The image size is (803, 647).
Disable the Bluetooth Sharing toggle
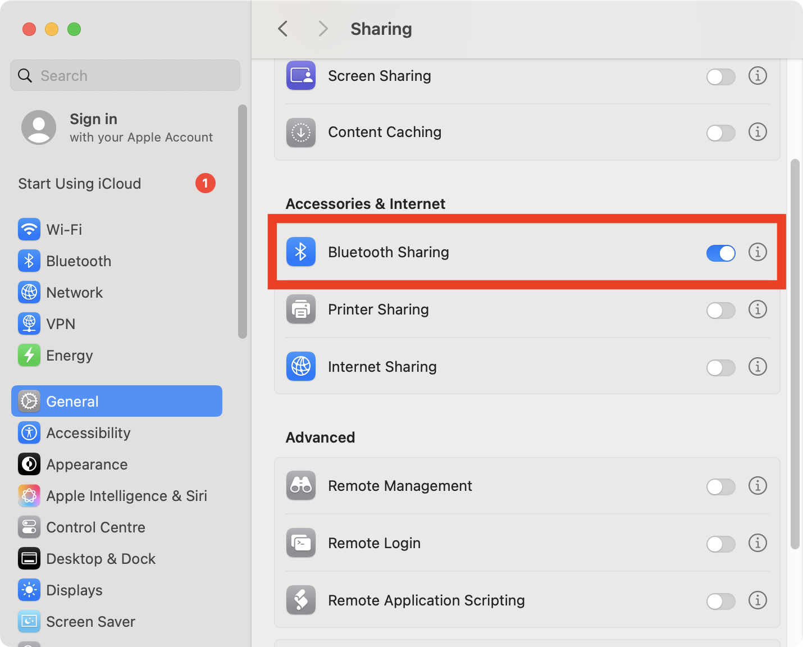720,253
